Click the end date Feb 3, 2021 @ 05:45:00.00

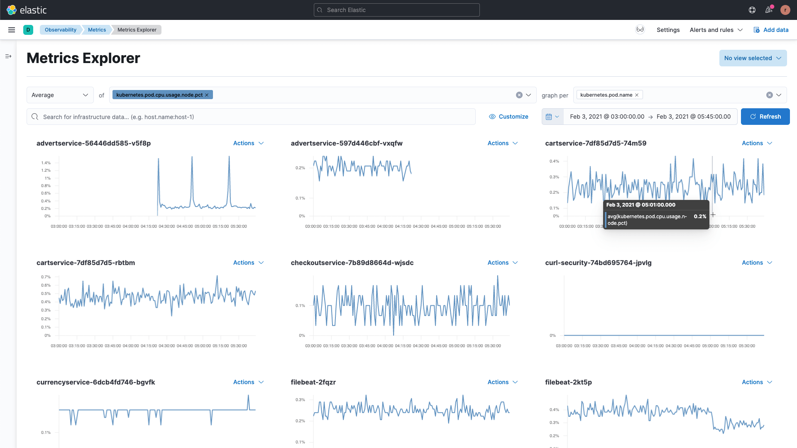coord(694,117)
